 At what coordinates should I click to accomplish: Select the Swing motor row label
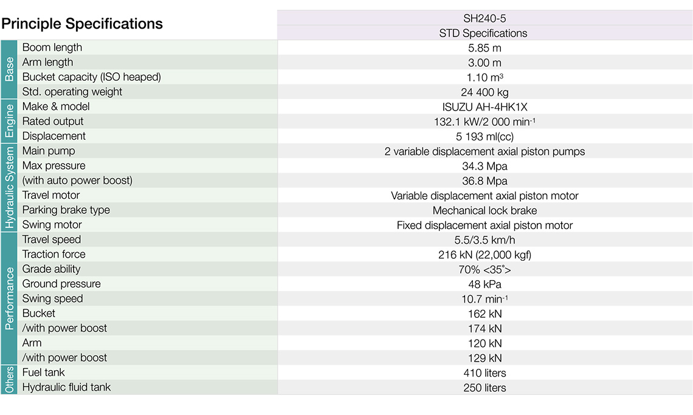point(52,225)
